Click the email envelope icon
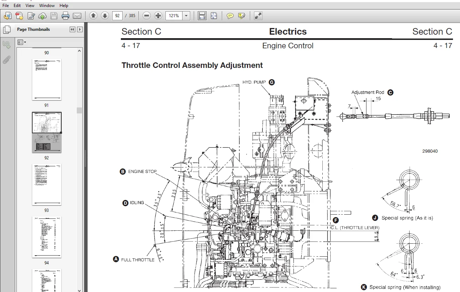This screenshot has width=460, height=292. pos(77,16)
